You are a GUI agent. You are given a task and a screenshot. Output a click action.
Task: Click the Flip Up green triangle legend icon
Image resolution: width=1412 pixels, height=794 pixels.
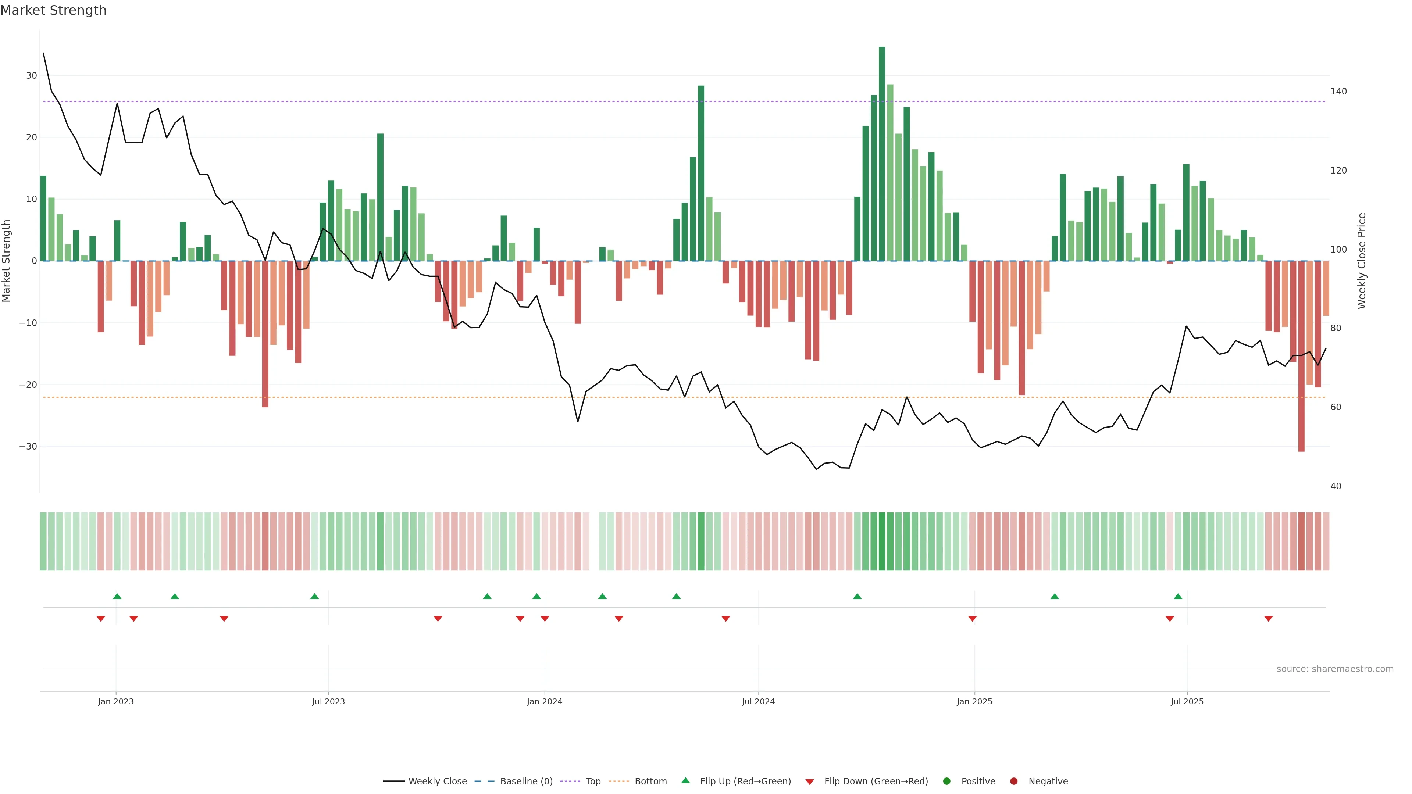[x=685, y=780]
